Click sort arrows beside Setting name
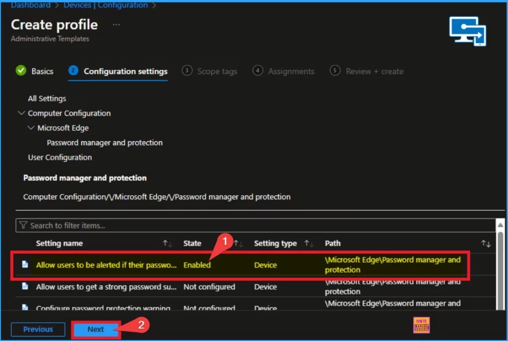 click(x=168, y=243)
